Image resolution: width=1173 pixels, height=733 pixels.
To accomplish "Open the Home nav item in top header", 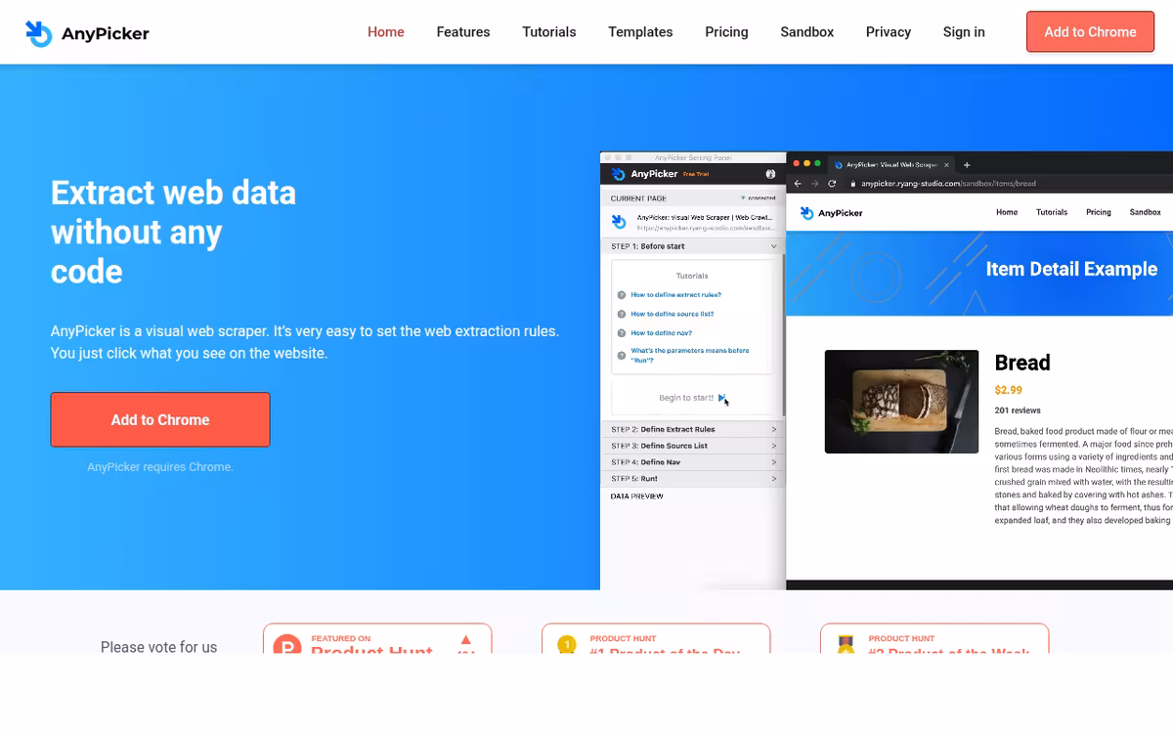I will pyautogui.click(x=386, y=32).
